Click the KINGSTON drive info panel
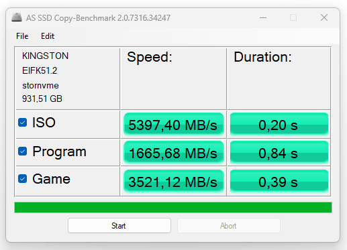 click(x=68, y=78)
